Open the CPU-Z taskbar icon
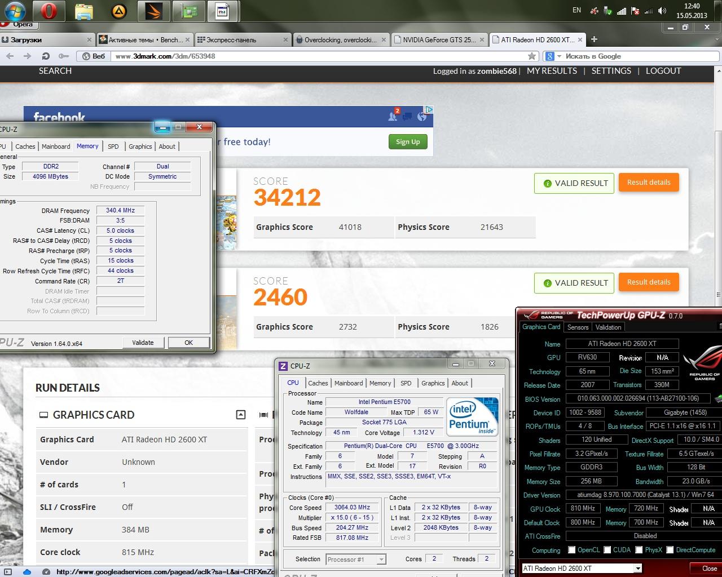The image size is (722, 577). pyautogui.click(x=223, y=11)
